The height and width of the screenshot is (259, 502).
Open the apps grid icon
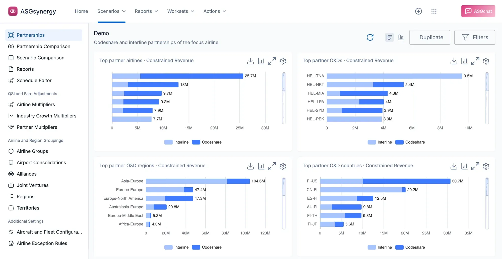(x=434, y=11)
